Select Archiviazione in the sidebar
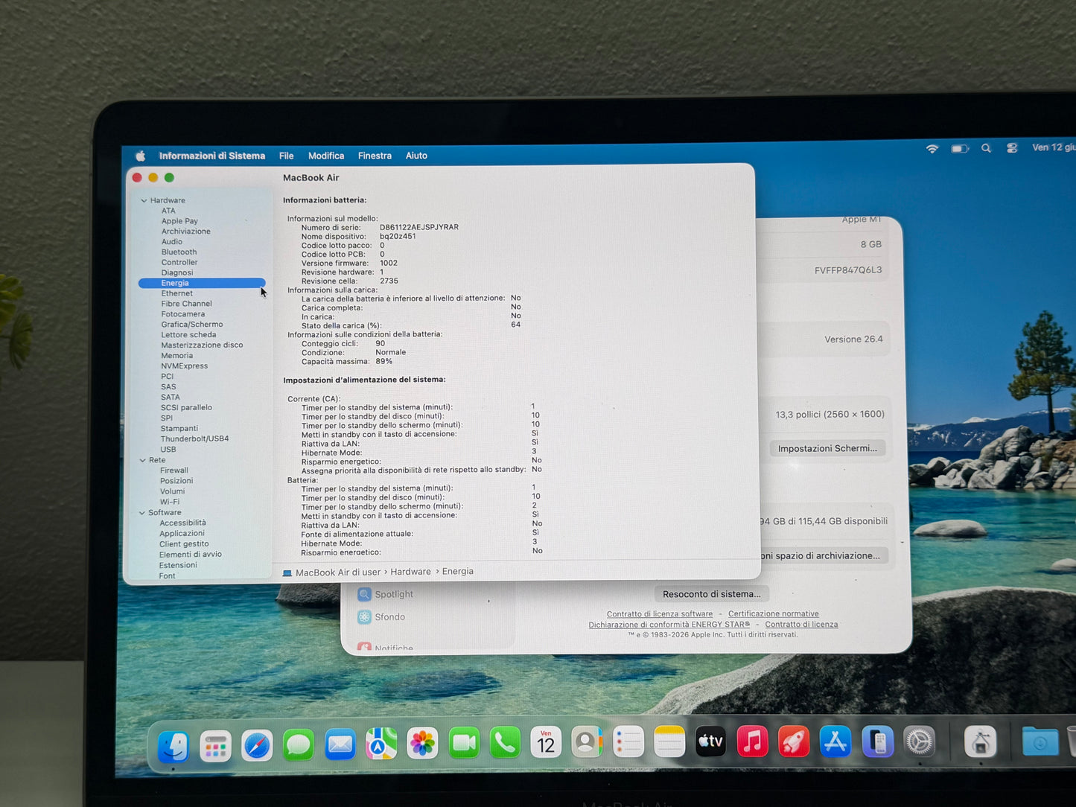The image size is (1076, 807). coord(185,232)
